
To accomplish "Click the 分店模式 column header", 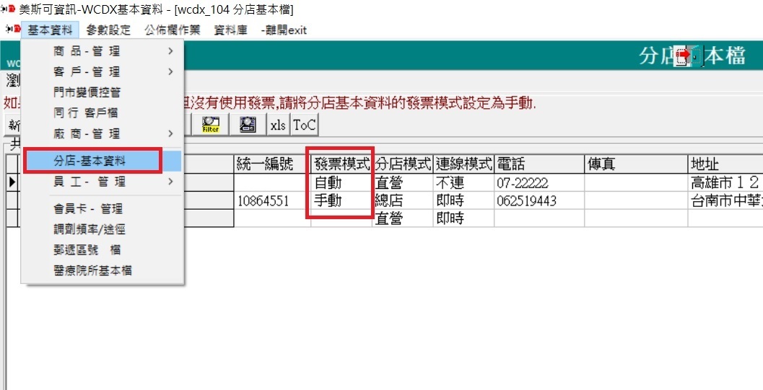I will 403,164.
